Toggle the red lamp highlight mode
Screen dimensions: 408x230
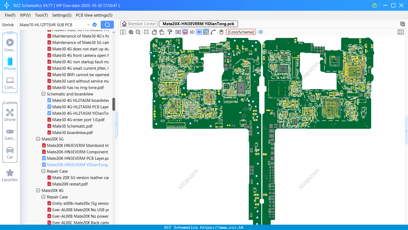185,32
